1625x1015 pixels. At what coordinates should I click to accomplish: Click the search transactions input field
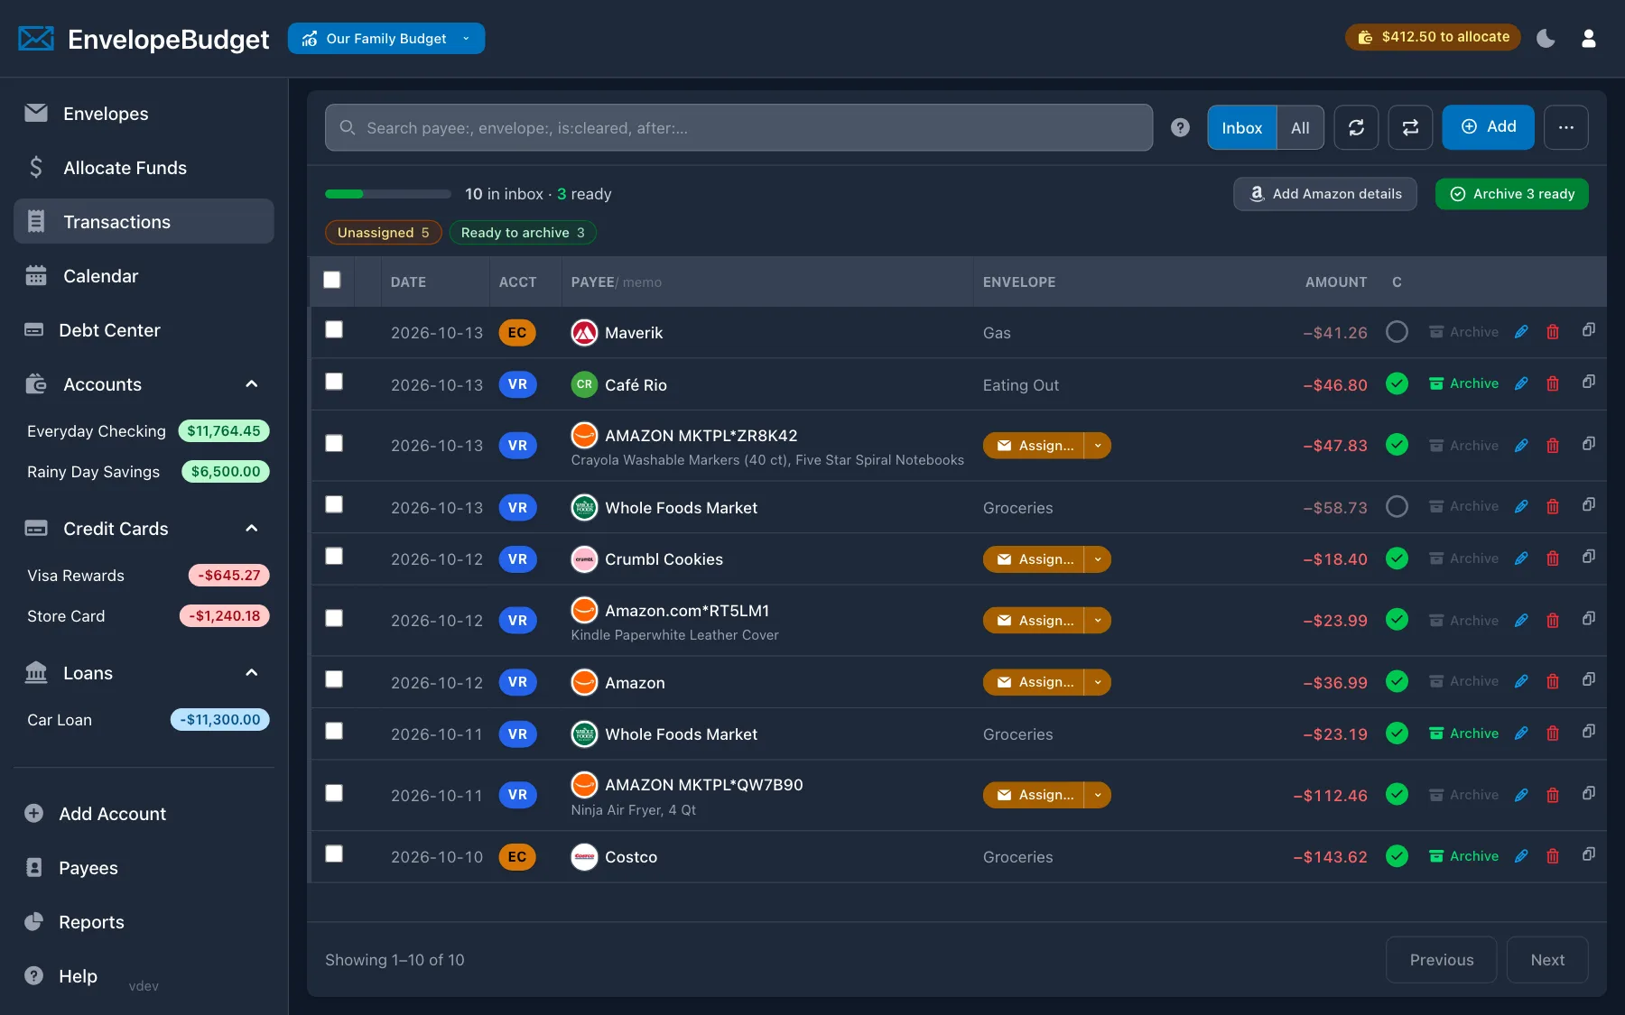tap(738, 127)
